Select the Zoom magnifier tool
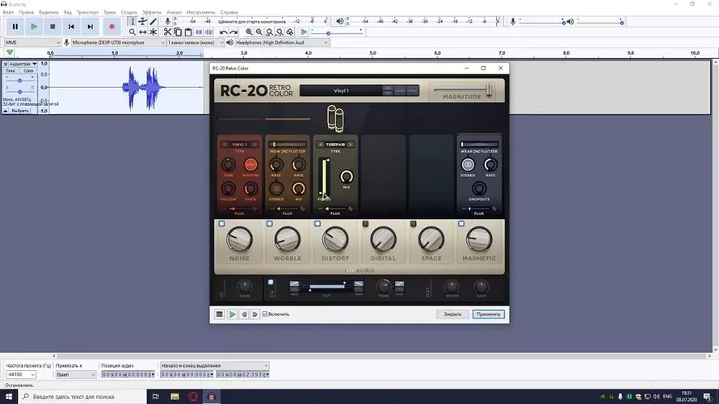The height and width of the screenshot is (404, 719). coord(132,32)
